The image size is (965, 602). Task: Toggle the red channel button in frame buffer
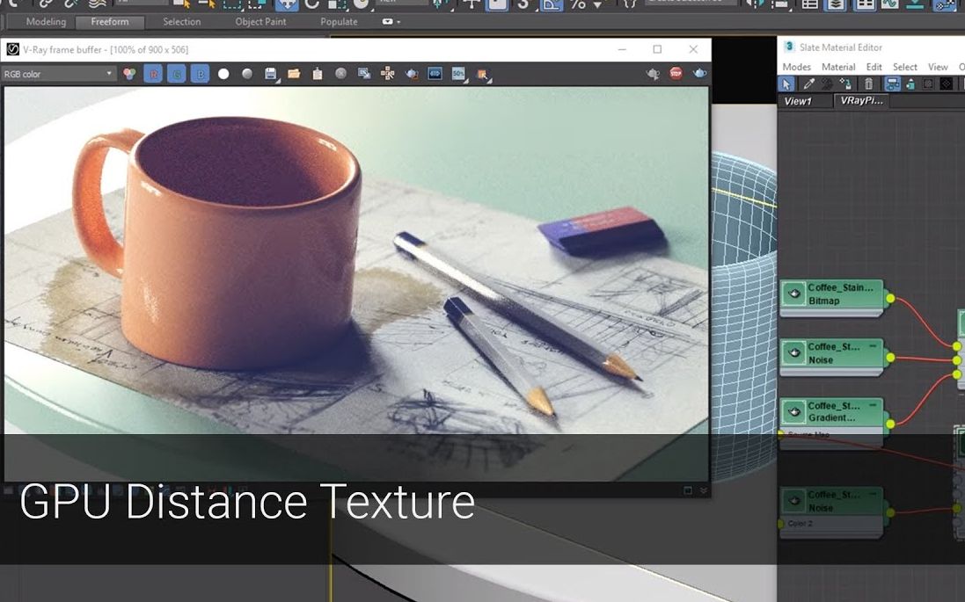pos(153,74)
